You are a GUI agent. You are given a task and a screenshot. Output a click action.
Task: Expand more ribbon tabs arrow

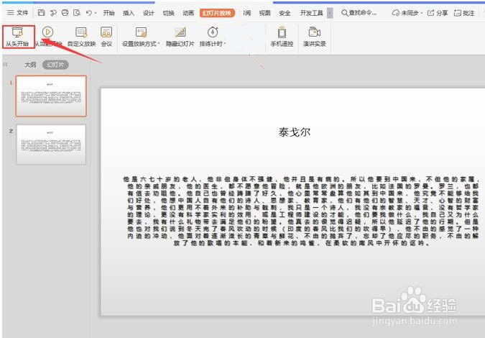[330, 13]
